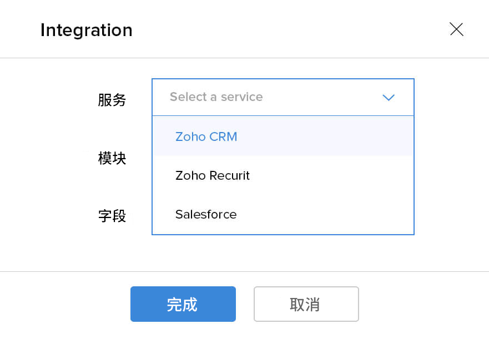Click the placeholder text 'Select a service'
Image resolution: width=489 pixels, height=344 pixels.
pos(216,97)
